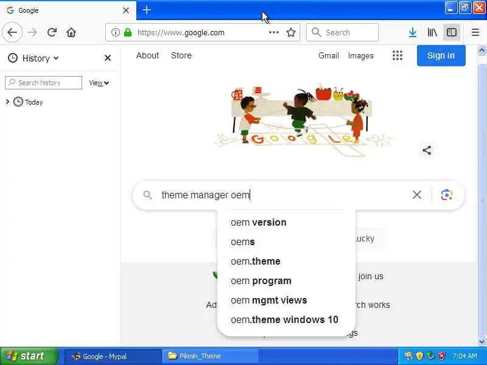Image resolution: width=487 pixels, height=365 pixels.
Task: Choose suggestion 'oem.theme'
Action: tap(286, 262)
